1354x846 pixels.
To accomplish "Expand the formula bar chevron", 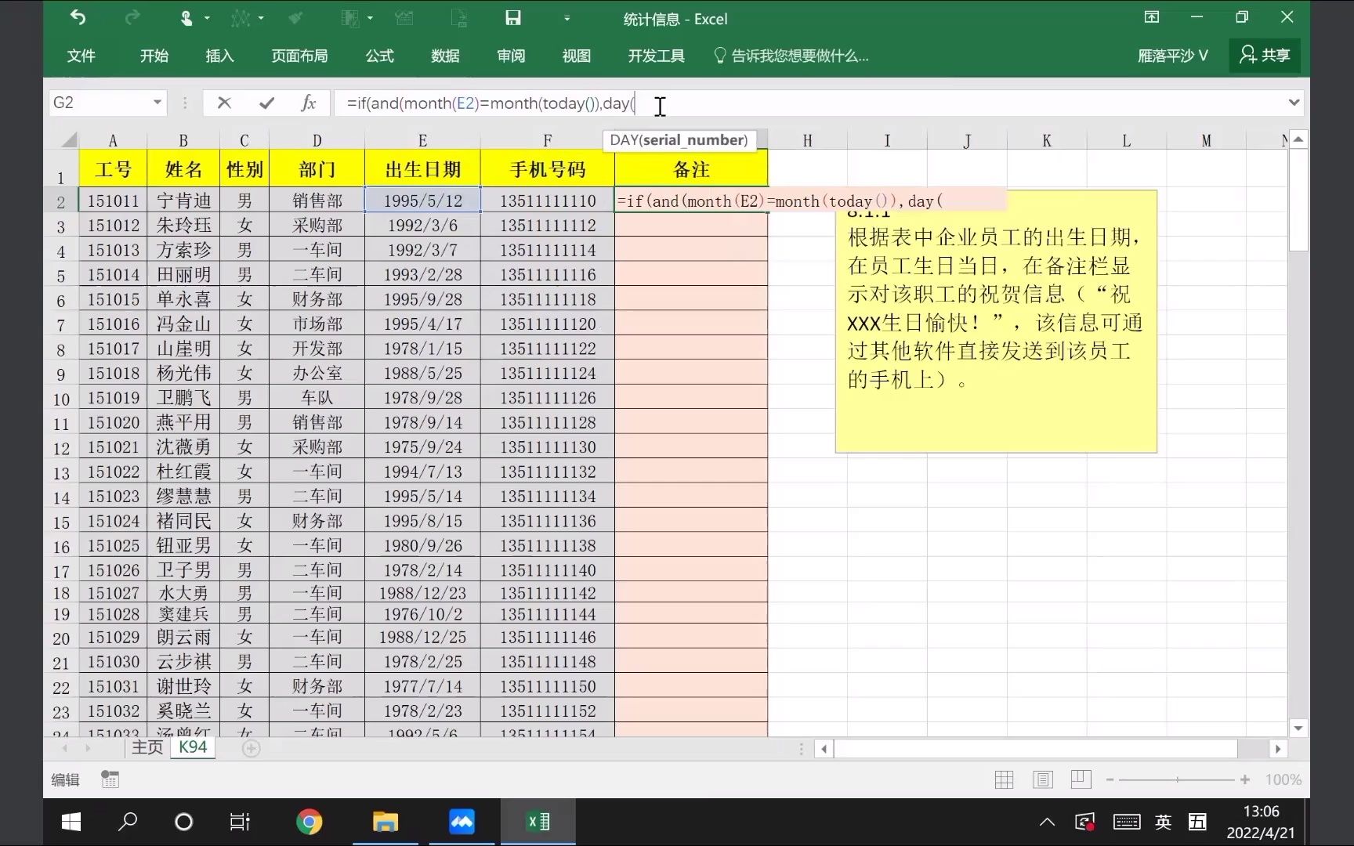I will [x=1294, y=103].
